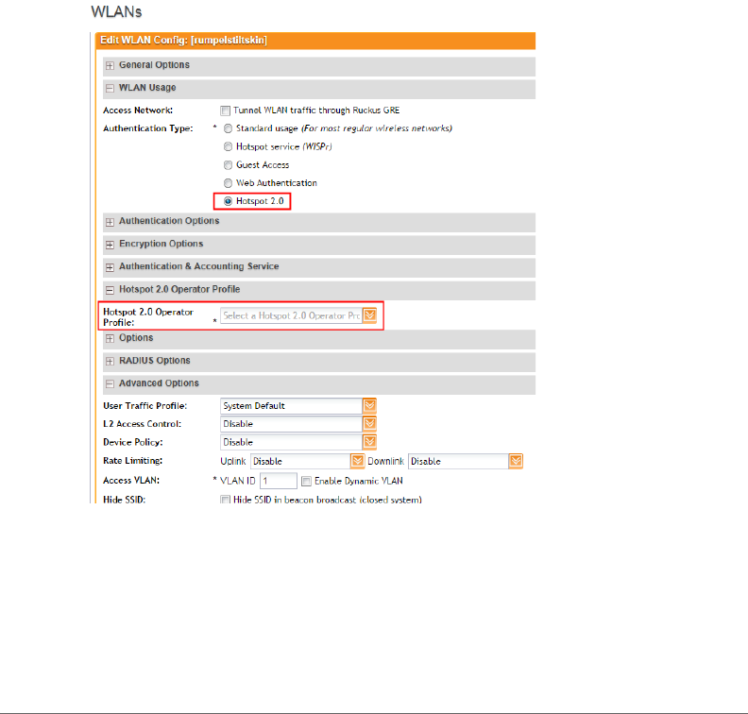Screen dimensions: 748x714
Task: Click the Rate Limiting label
Action: click(x=132, y=461)
